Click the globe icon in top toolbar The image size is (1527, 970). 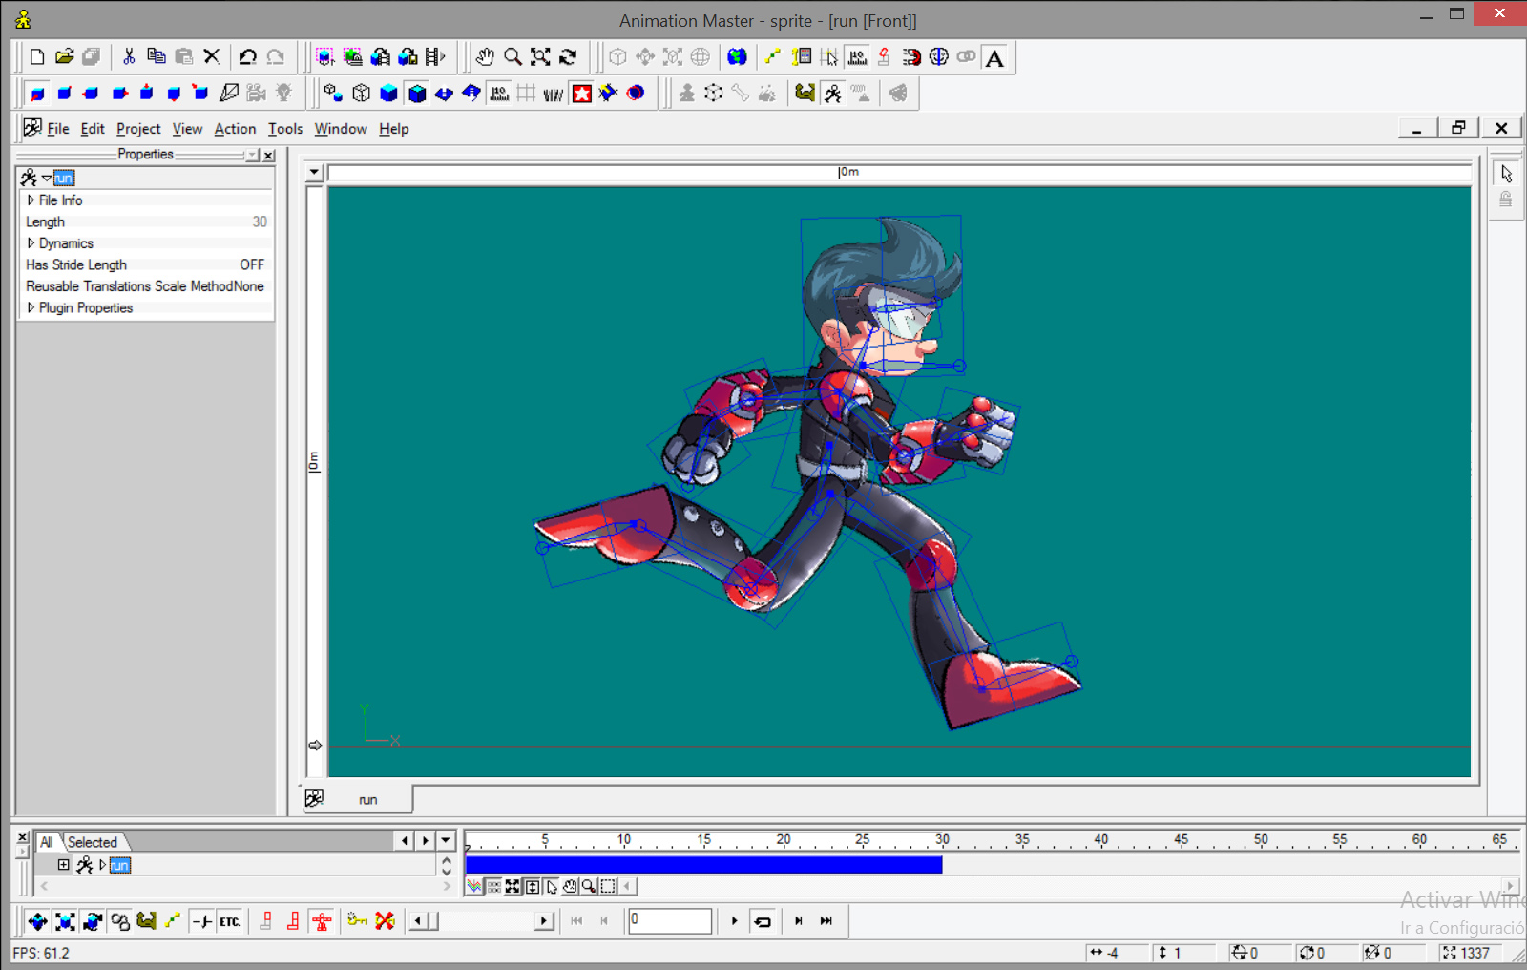tap(737, 57)
